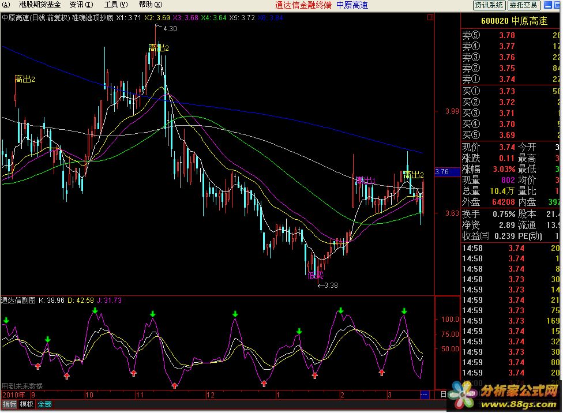The width and height of the screenshot is (563, 413).
Task: Click the X1: 3.71 indicator value
Action: (129, 18)
